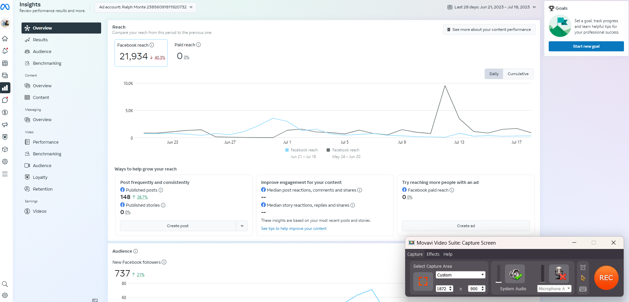Select Overview in the Insights sidebar top

tap(61, 28)
